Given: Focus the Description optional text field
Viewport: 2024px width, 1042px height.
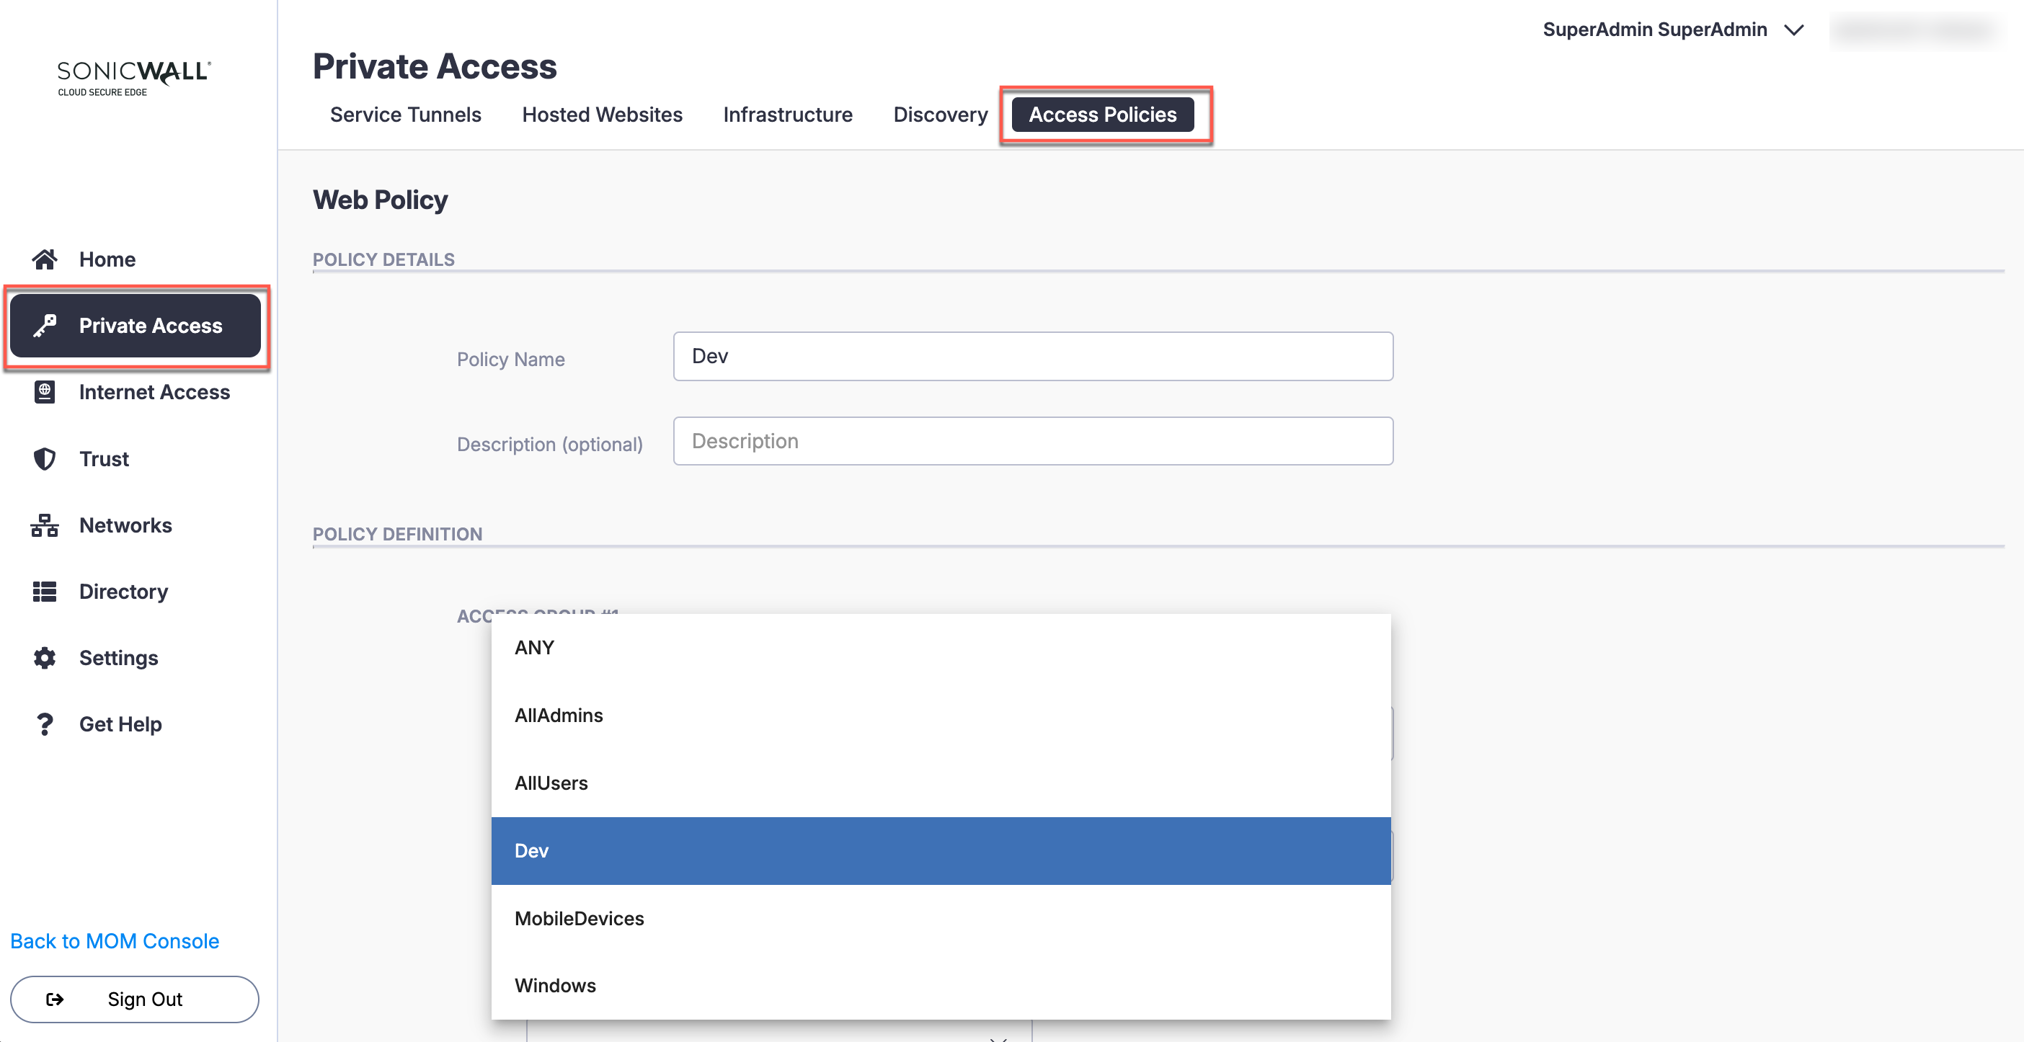Looking at the screenshot, I should click(1032, 441).
